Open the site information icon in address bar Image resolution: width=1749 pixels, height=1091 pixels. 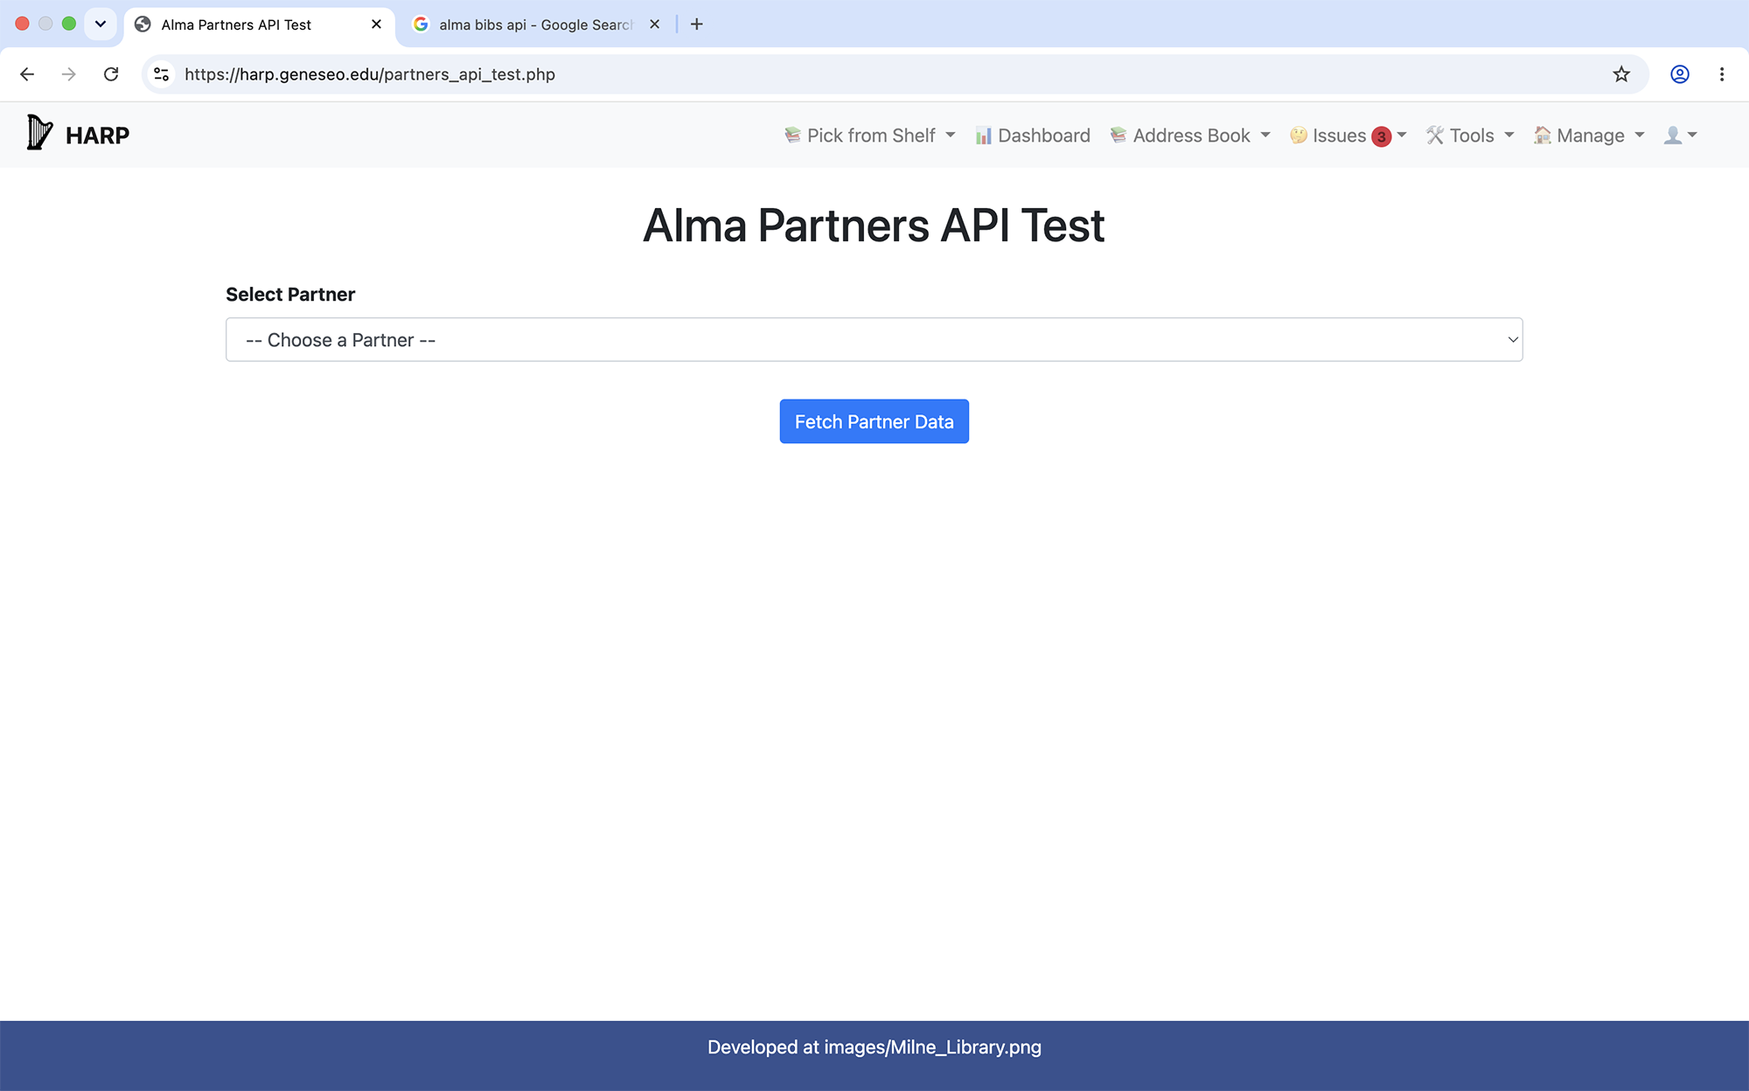click(162, 74)
